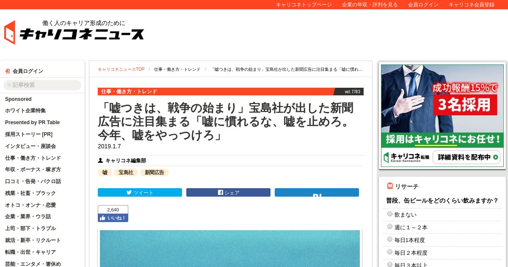508x267 pixels.
Task: Click the article title in breadcrumb
Action: [287, 70]
